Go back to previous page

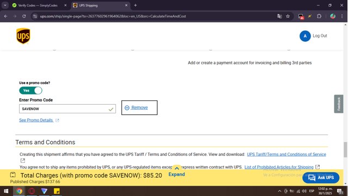tap(6, 16)
